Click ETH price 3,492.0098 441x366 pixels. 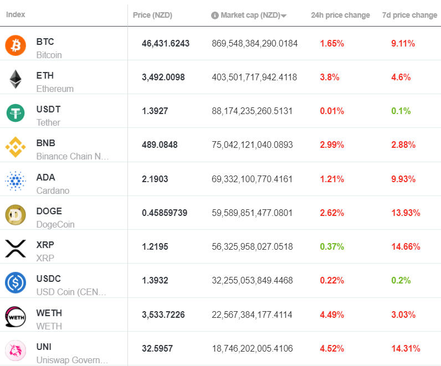tap(163, 77)
